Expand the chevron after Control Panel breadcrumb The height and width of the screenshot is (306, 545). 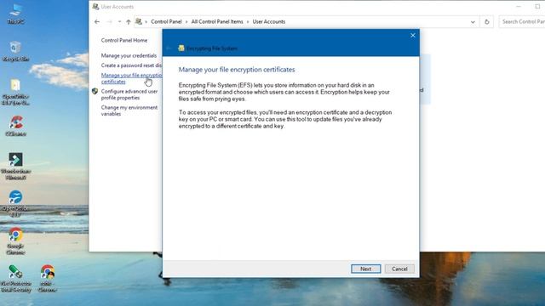(186, 22)
